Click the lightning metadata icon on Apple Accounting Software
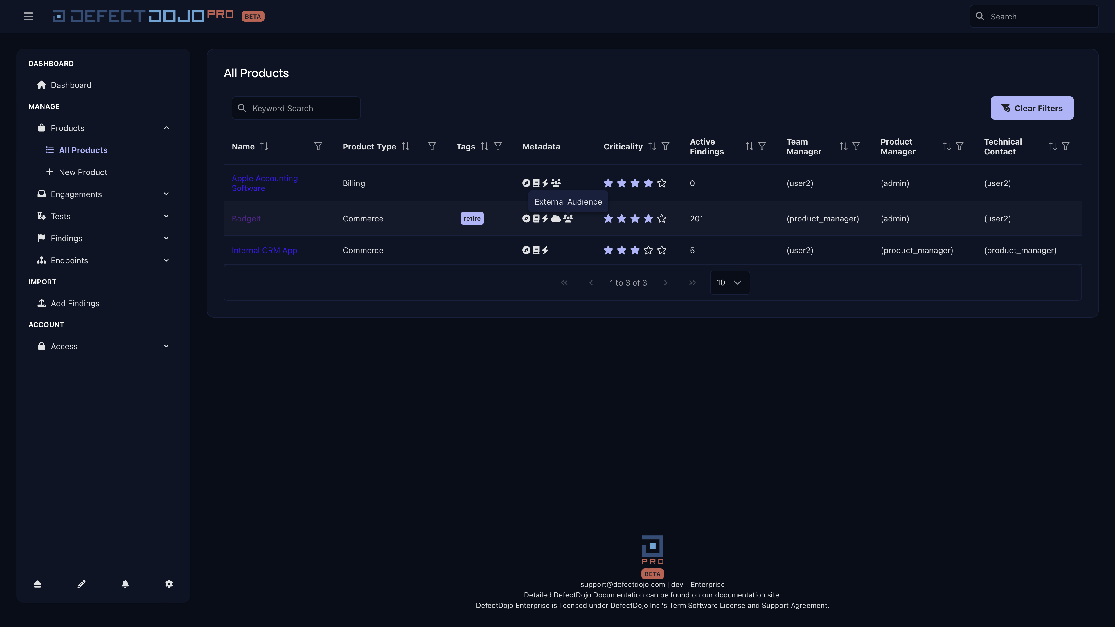The width and height of the screenshot is (1115, 627). coord(545,183)
